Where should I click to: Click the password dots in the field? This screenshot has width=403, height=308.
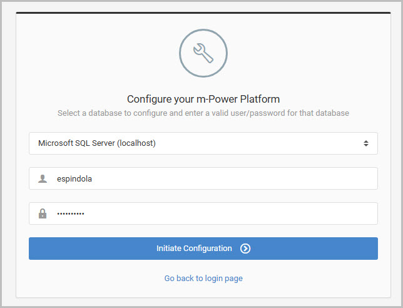click(71, 213)
